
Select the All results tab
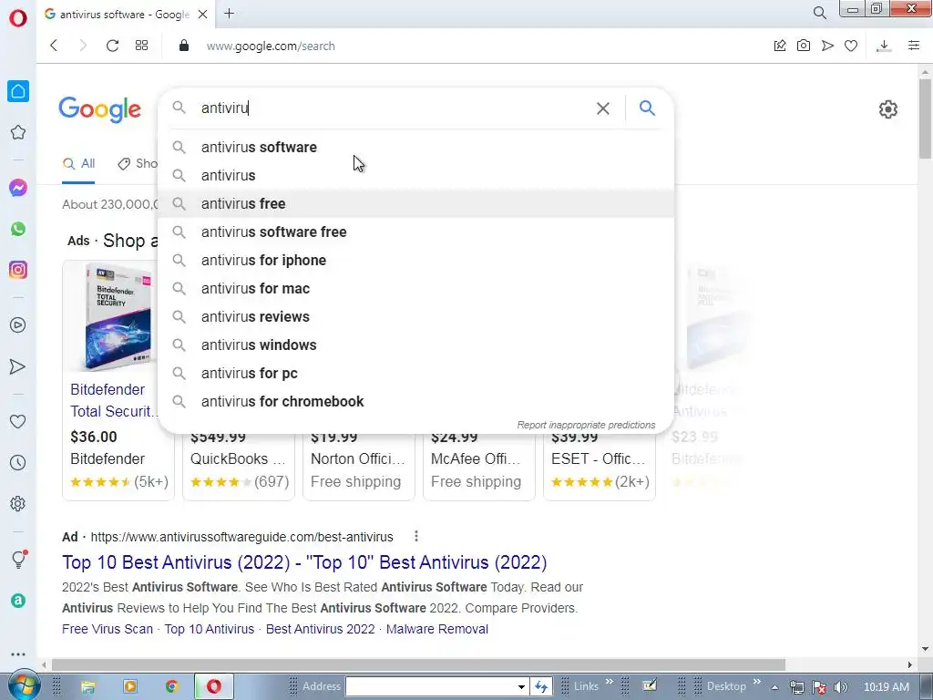pos(78,164)
